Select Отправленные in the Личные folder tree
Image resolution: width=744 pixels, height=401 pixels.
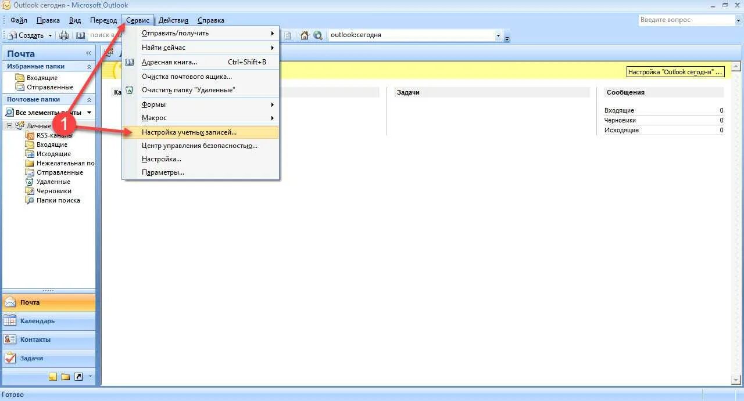tap(59, 172)
